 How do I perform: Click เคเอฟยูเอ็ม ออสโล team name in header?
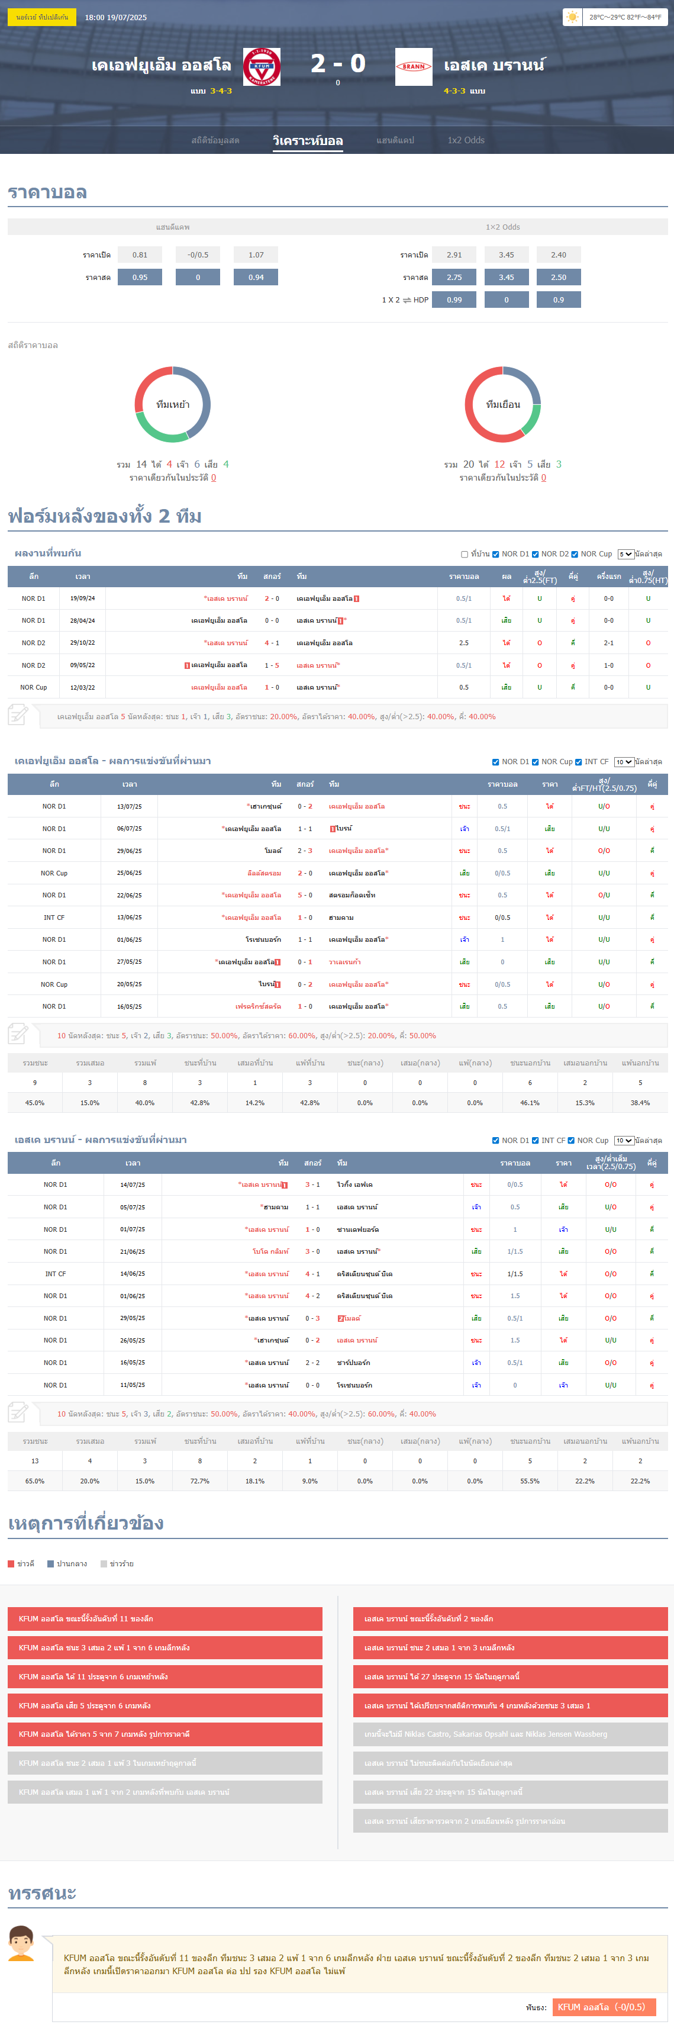[162, 65]
